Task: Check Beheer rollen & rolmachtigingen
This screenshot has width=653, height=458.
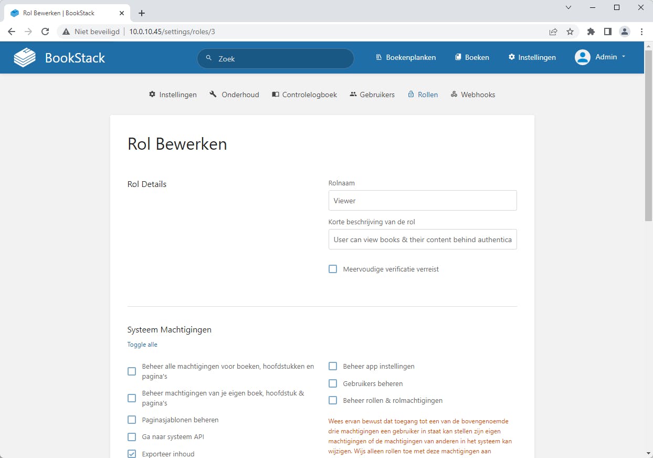Action: coord(333,400)
